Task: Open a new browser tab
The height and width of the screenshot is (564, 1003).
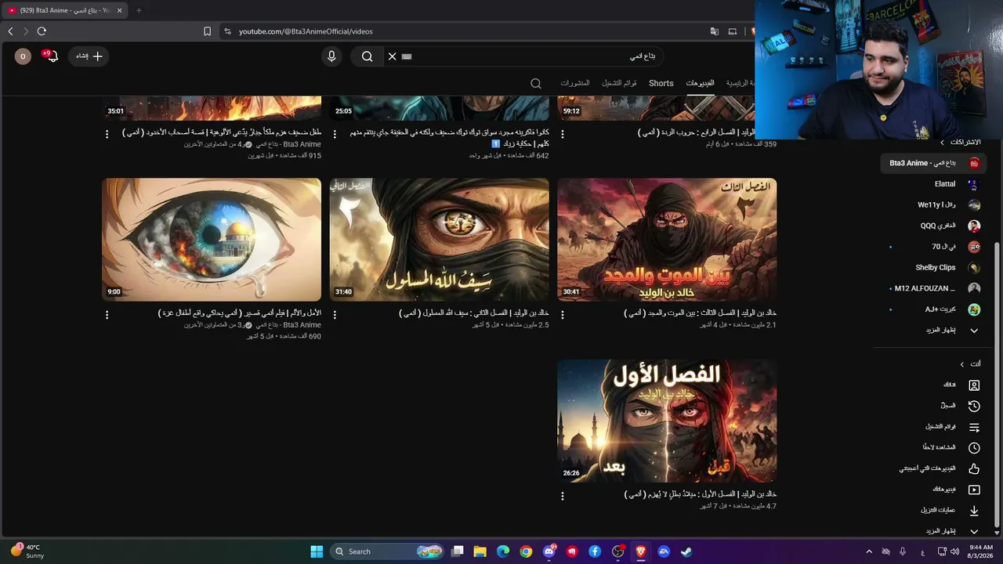Action: pos(139,10)
